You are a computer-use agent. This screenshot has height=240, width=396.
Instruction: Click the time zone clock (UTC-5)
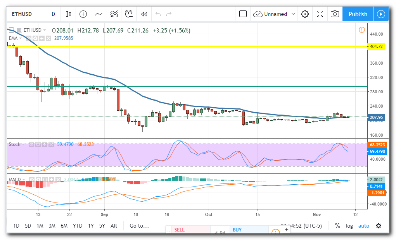(x=301, y=226)
